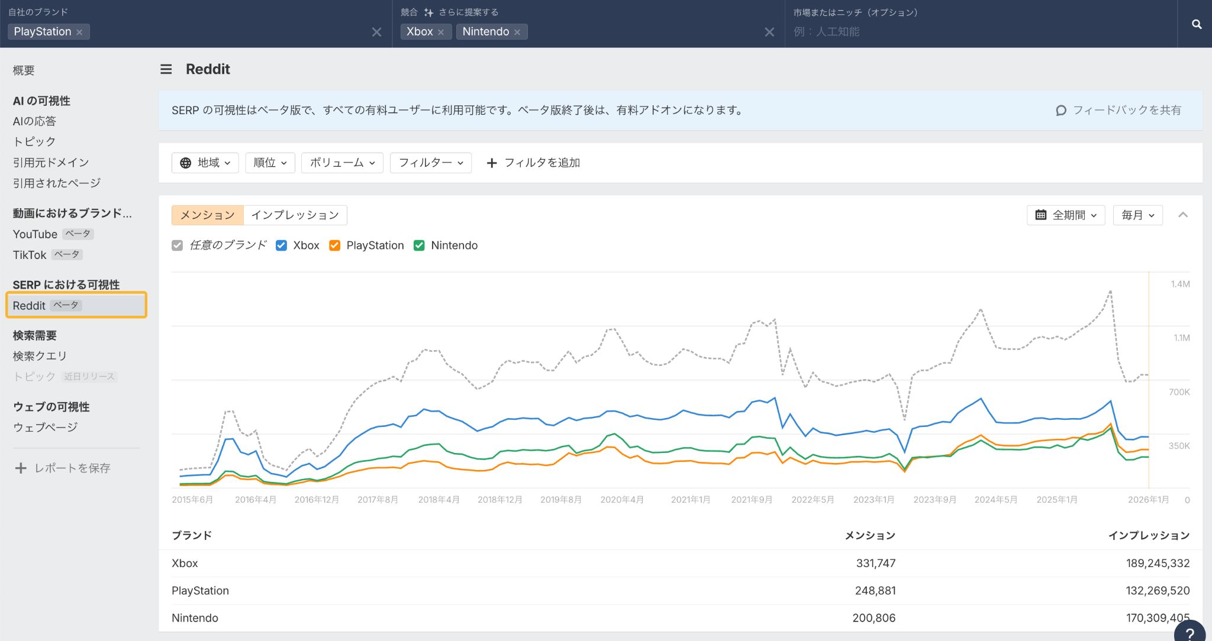Click the sparkle icon for さらに提案する
This screenshot has height=641, width=1212.
(x=428, y=12)
